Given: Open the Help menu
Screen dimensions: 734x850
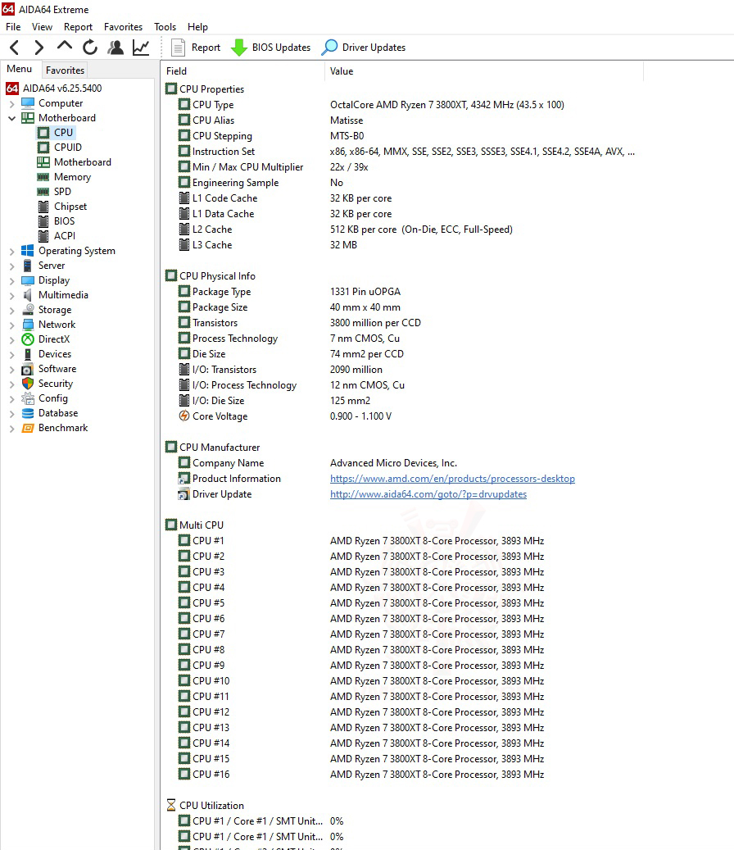Looking at the screenshot, I should [x=197, y=26].
